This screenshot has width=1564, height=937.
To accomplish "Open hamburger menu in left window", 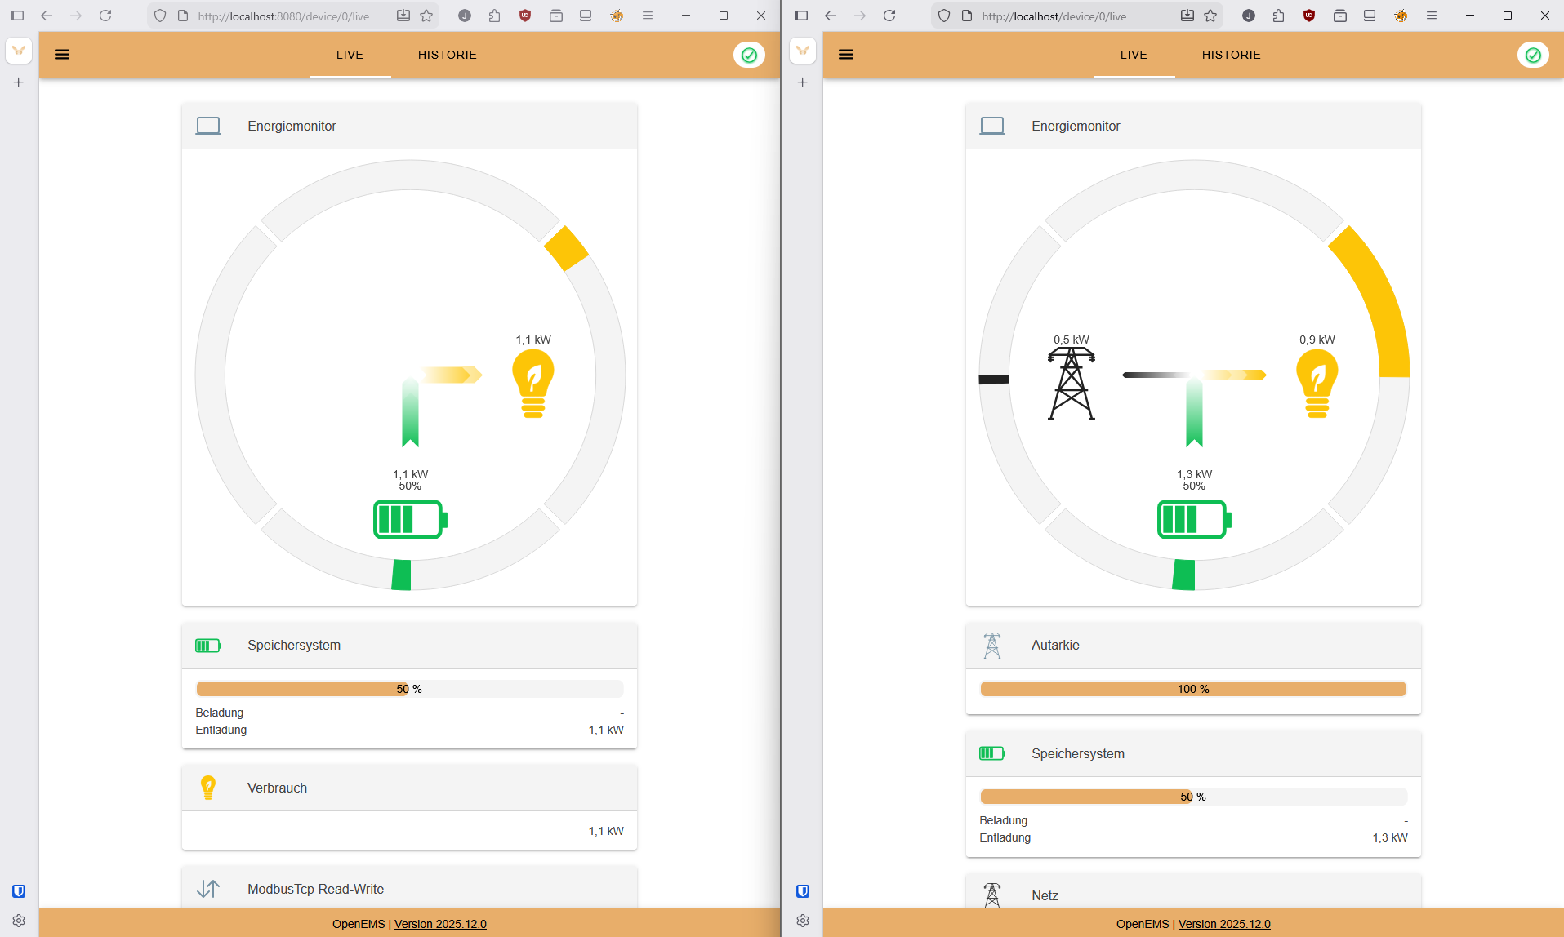I will point(62,55).
